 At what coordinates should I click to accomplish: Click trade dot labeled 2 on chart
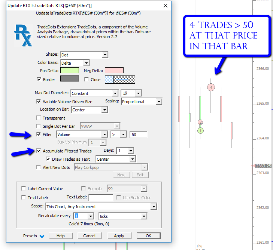[200, 122]
